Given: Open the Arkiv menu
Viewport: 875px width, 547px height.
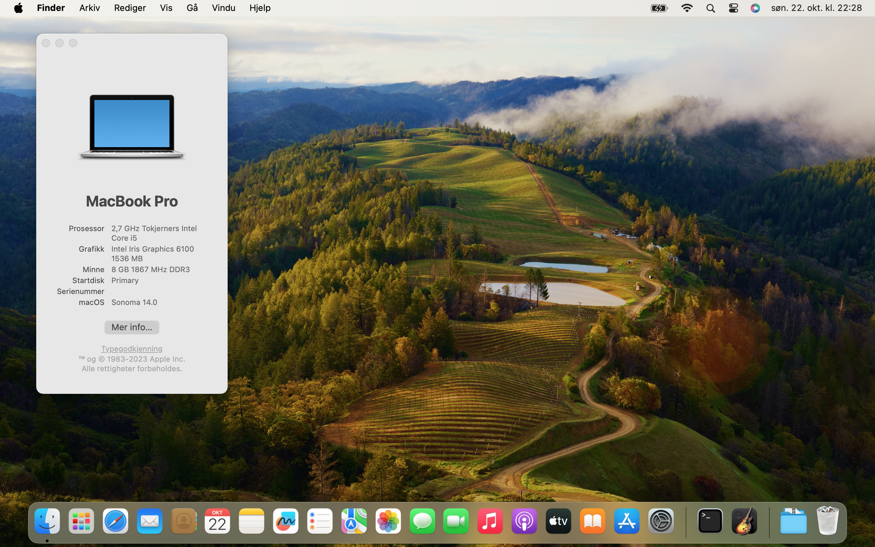Looking at the screenshot, I should 89,8.
